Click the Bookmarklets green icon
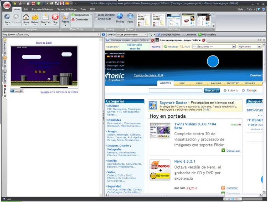 [73, 15]
